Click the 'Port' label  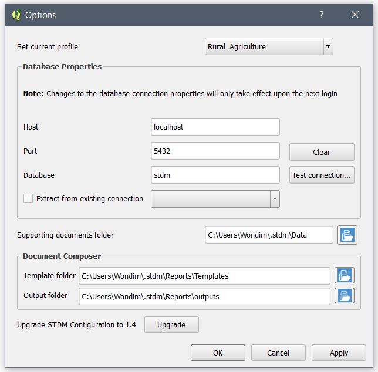(30, 151)
